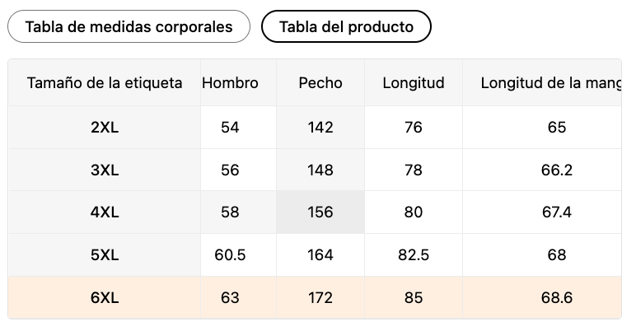Switch to Tabla de medidas corporales tab

(129, 26)
